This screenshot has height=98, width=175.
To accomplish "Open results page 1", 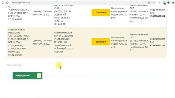I will coord(34,75).
